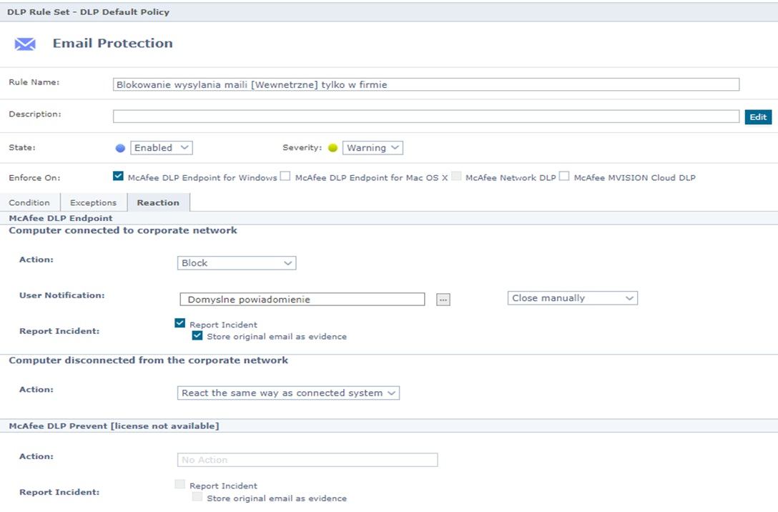Toggle McAfee DLP Endpoint for Windows checkbox
The image size is (778, 512).
[x=119, y=177]
